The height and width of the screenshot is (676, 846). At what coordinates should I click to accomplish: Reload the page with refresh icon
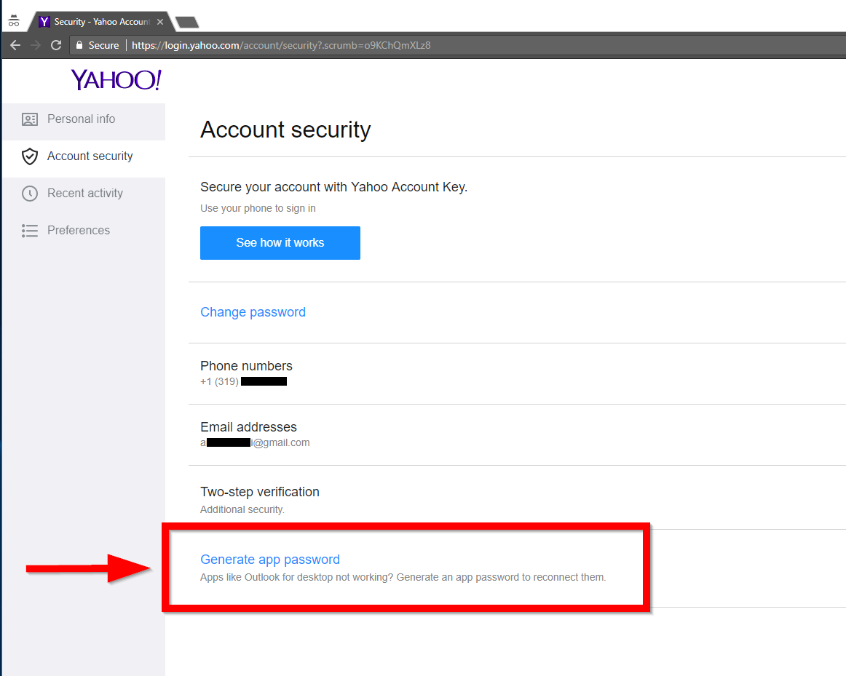[56, 45]
